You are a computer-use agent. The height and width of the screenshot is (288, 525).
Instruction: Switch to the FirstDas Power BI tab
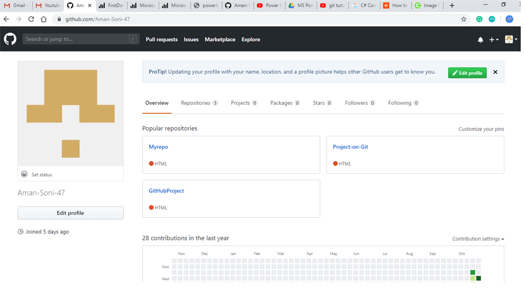[x=111, y=5]
